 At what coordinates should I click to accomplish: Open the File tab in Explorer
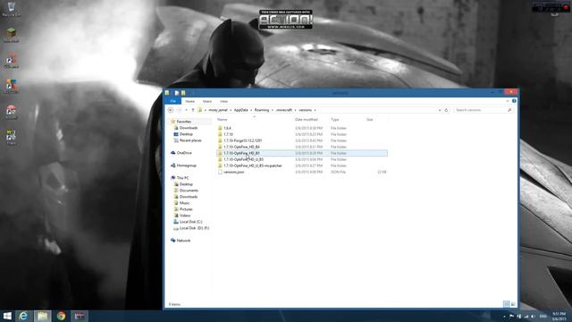coord(172,101)
